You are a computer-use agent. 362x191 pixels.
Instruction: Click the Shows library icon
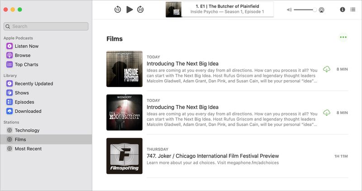pos(10,93)
